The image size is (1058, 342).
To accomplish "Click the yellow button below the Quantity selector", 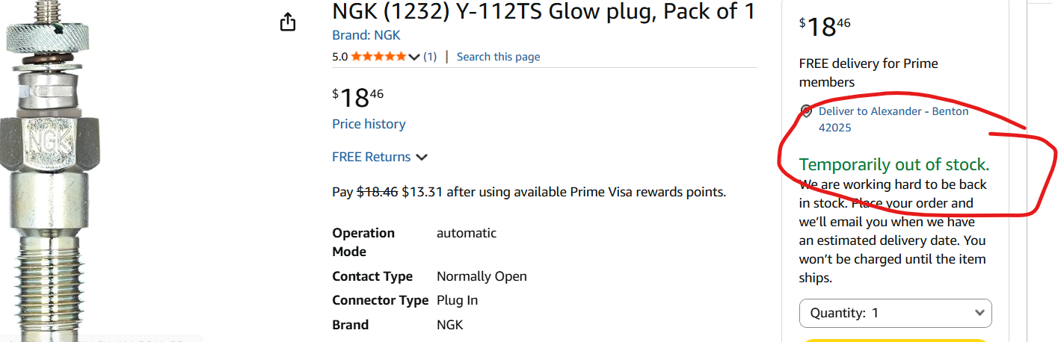I will pyautogui.click(x=895, y=340).
